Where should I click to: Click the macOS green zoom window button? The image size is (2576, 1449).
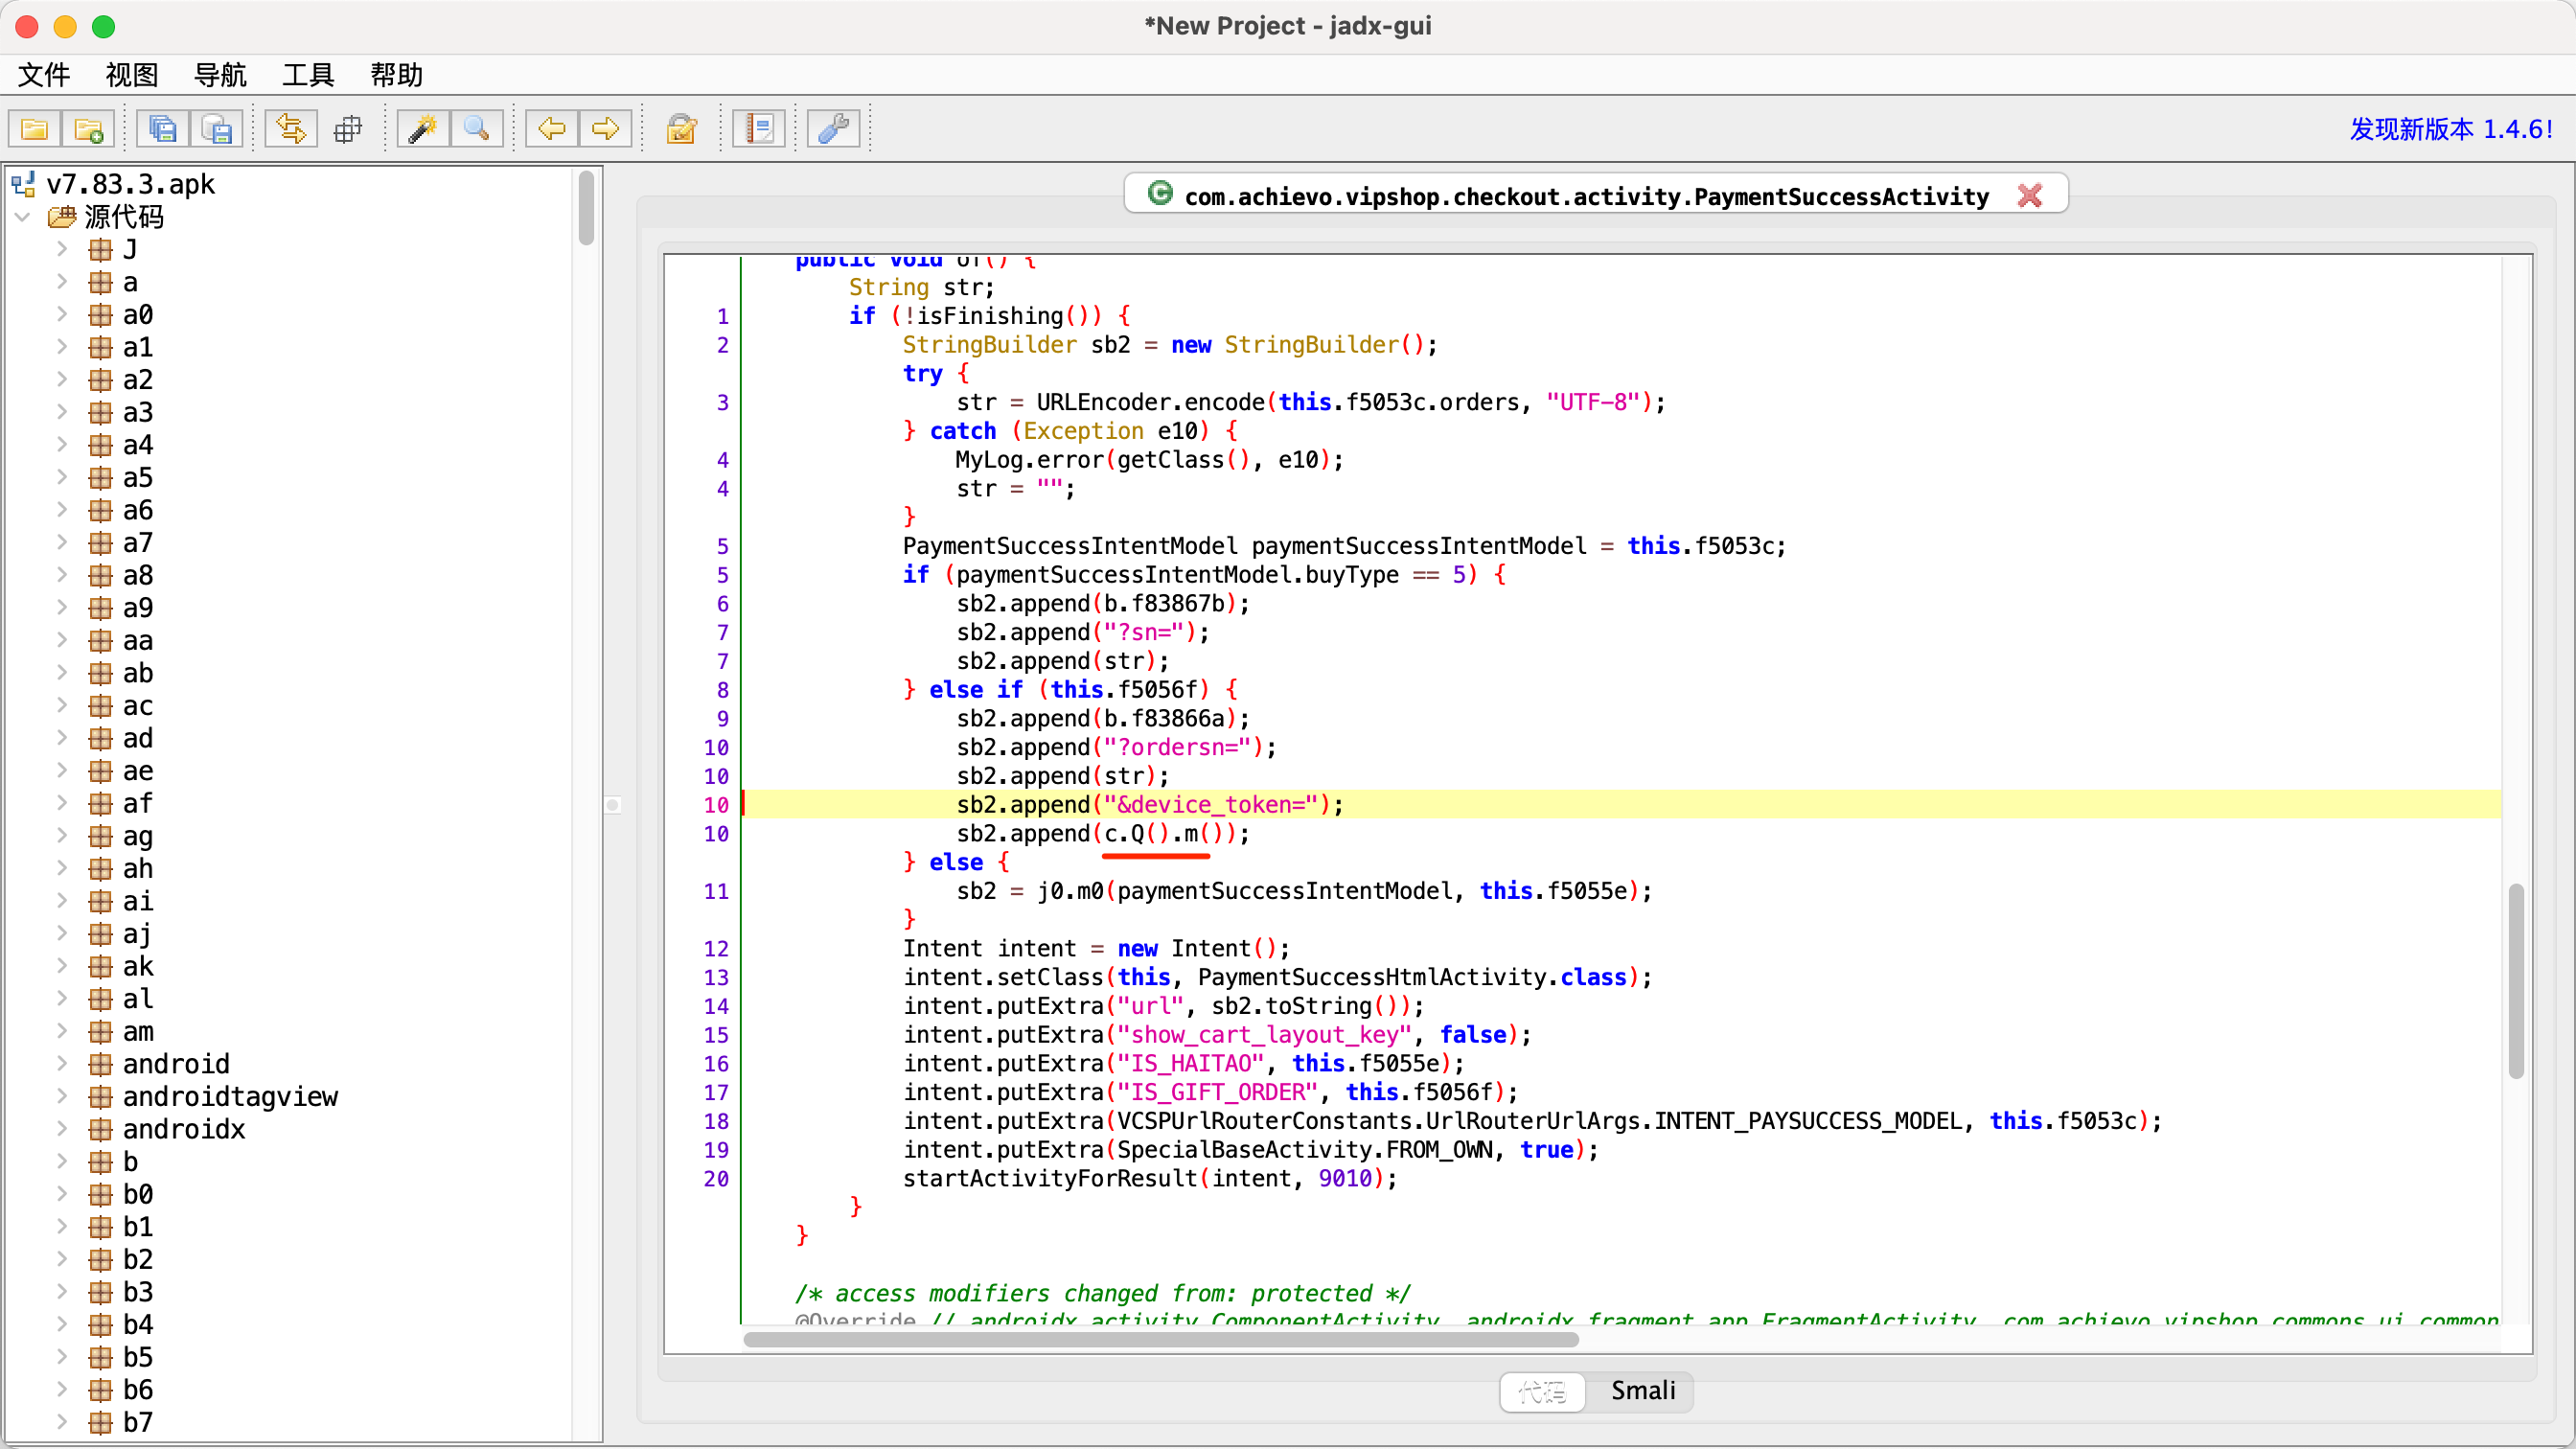click(104, 27)
